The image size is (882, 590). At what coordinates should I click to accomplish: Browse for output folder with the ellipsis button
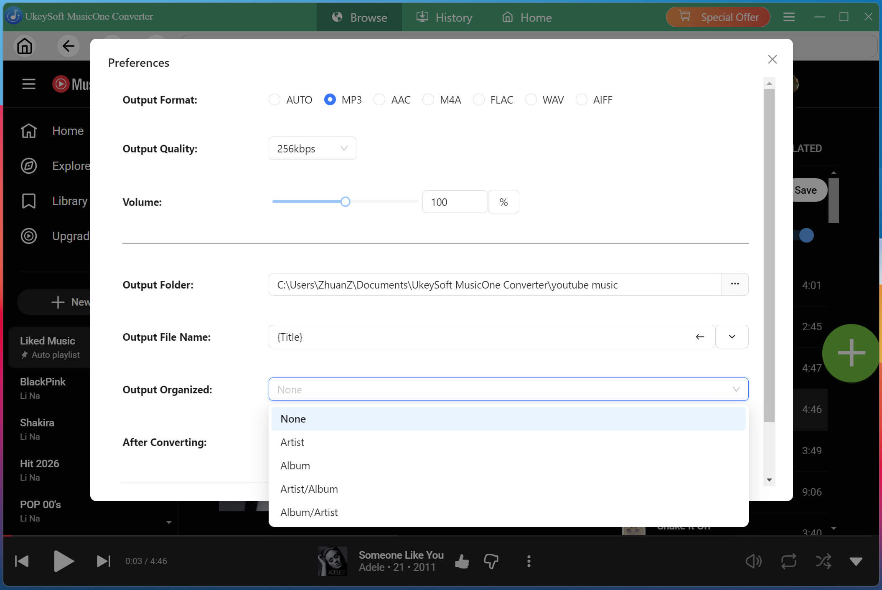click(735, 284)
